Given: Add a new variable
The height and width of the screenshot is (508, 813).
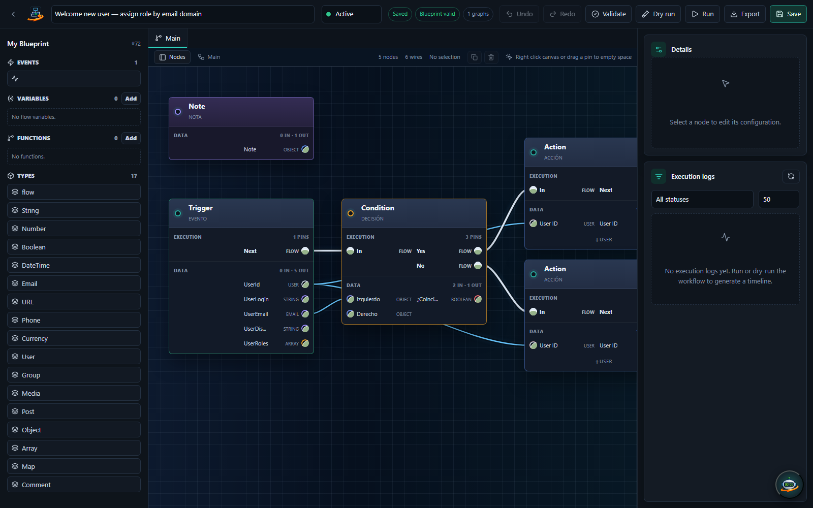Looking at the screenshot, I should (131, 99).
